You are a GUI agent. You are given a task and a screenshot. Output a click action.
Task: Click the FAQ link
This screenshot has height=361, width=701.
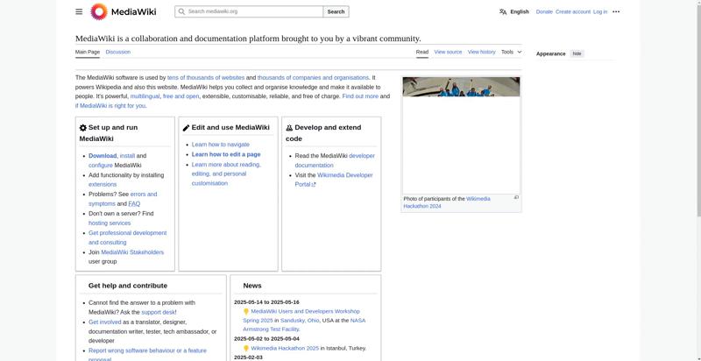click(134, 204)
